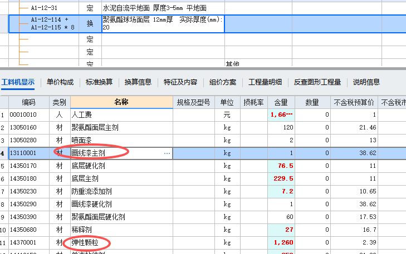Select the 弹性颗粒 name cell

pos(121,243)
